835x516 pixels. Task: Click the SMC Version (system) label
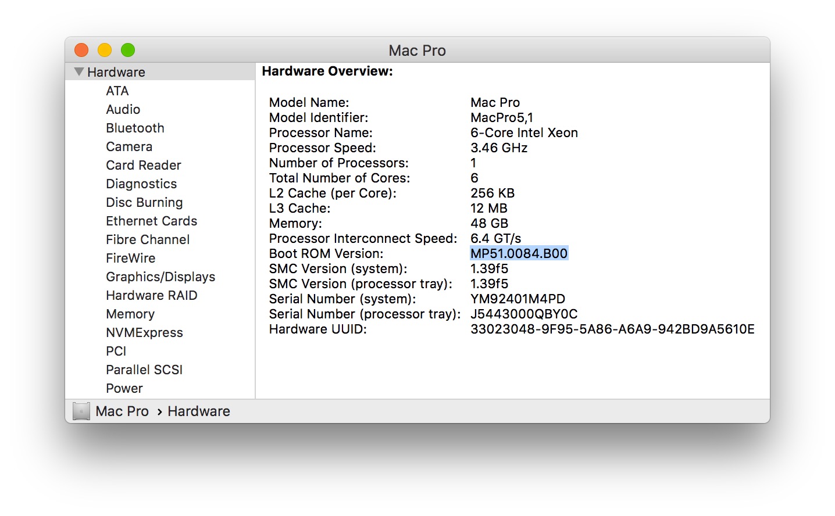pyautogui.click(x=338, y=268)
